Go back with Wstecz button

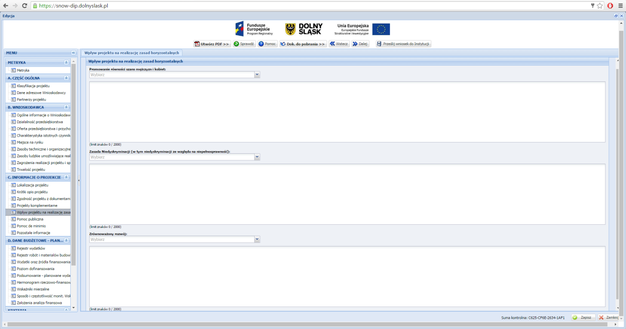pyautogui.click(x=339, y=44)
